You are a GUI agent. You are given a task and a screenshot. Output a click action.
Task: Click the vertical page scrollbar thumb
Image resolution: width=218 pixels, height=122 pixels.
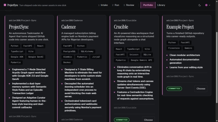pos(217,67)
